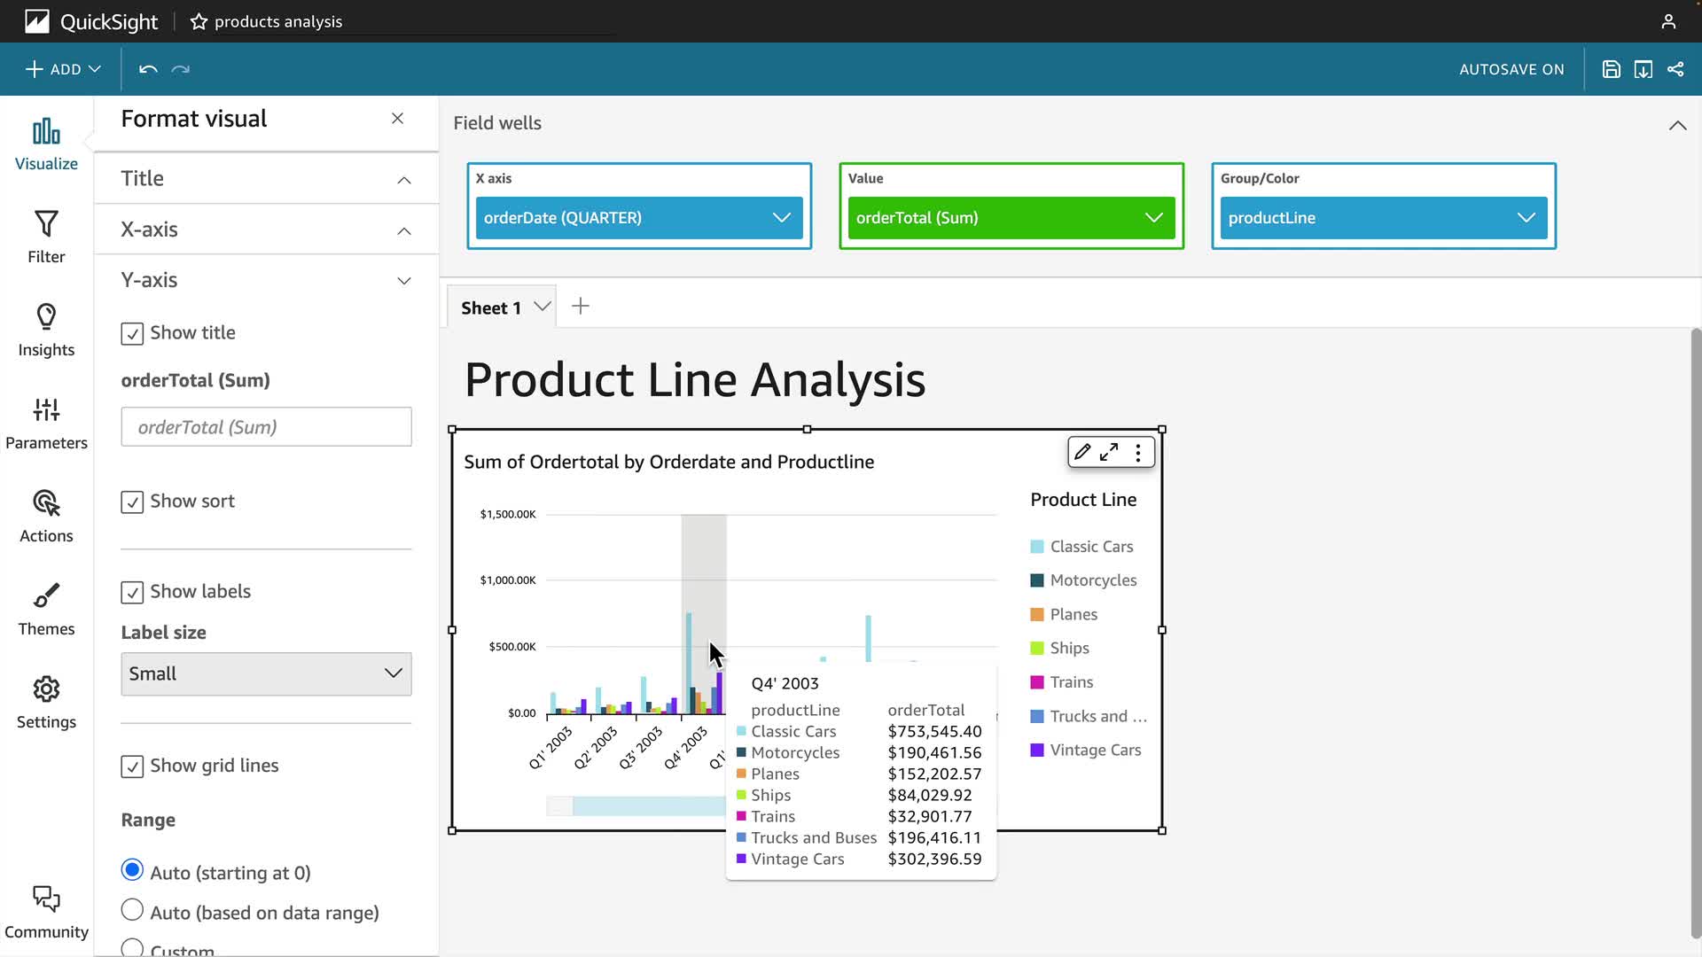Open the Sheet 1 tab
Screen dimensions: 1702x957
coord(490,307)
